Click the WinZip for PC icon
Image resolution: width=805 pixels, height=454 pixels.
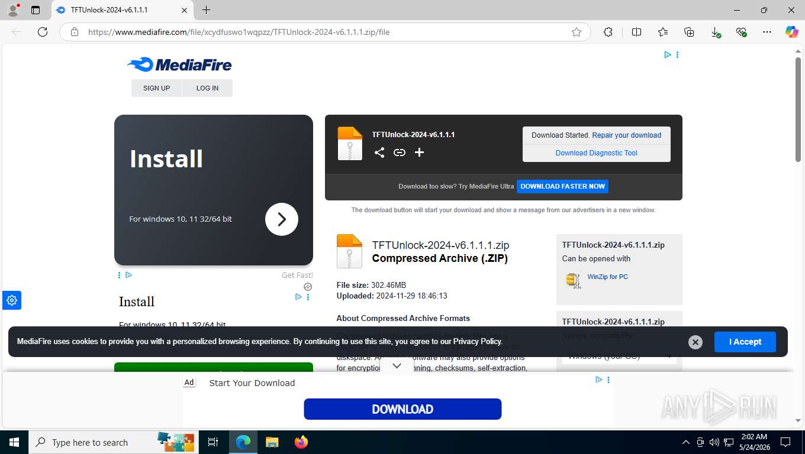pos(573,280)
